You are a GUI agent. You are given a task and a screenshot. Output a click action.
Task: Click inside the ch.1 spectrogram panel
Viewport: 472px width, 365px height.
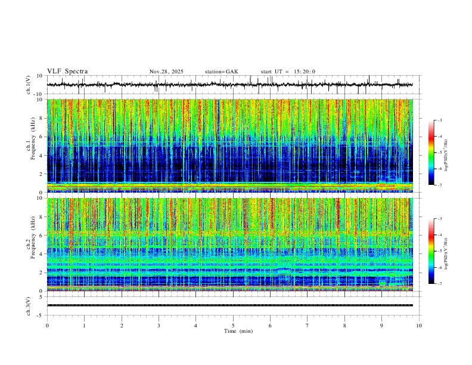tap(230, 146)
